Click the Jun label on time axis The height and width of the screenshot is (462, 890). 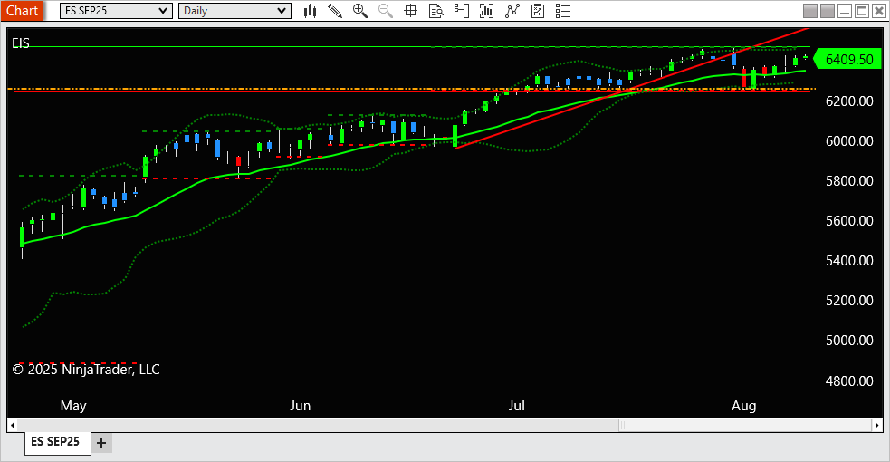point(301,406)
